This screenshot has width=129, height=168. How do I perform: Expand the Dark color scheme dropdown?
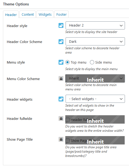[x=95, y=41]
